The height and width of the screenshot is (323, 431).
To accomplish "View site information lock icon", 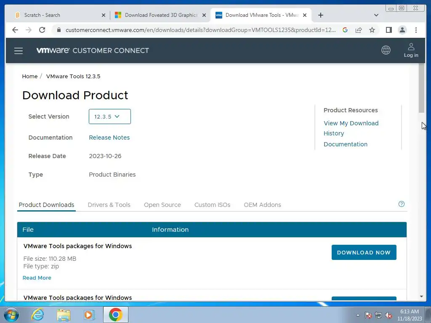I will [x=59, y=30].
